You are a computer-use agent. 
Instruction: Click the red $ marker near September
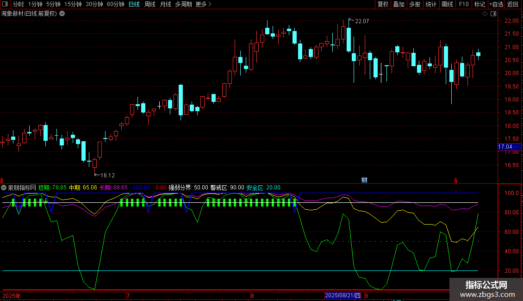click(x=455, y=181)
